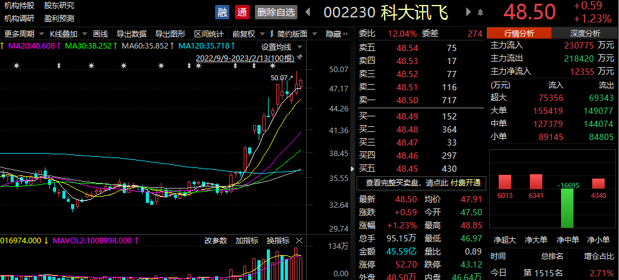Click the bell alert icon beside 科大讯飞
This screenshot has width=619, height=280.
[480, 12]
